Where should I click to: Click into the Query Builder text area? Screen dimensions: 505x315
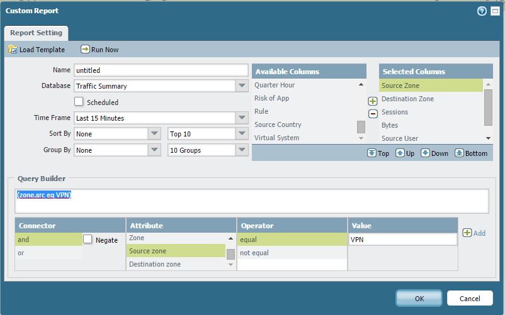pyautogui.click(x=251, y=201)
